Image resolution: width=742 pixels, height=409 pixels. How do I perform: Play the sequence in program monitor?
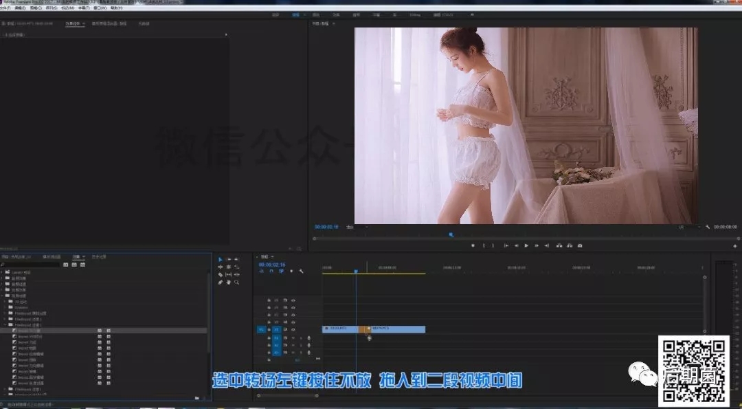pos(526,245)
